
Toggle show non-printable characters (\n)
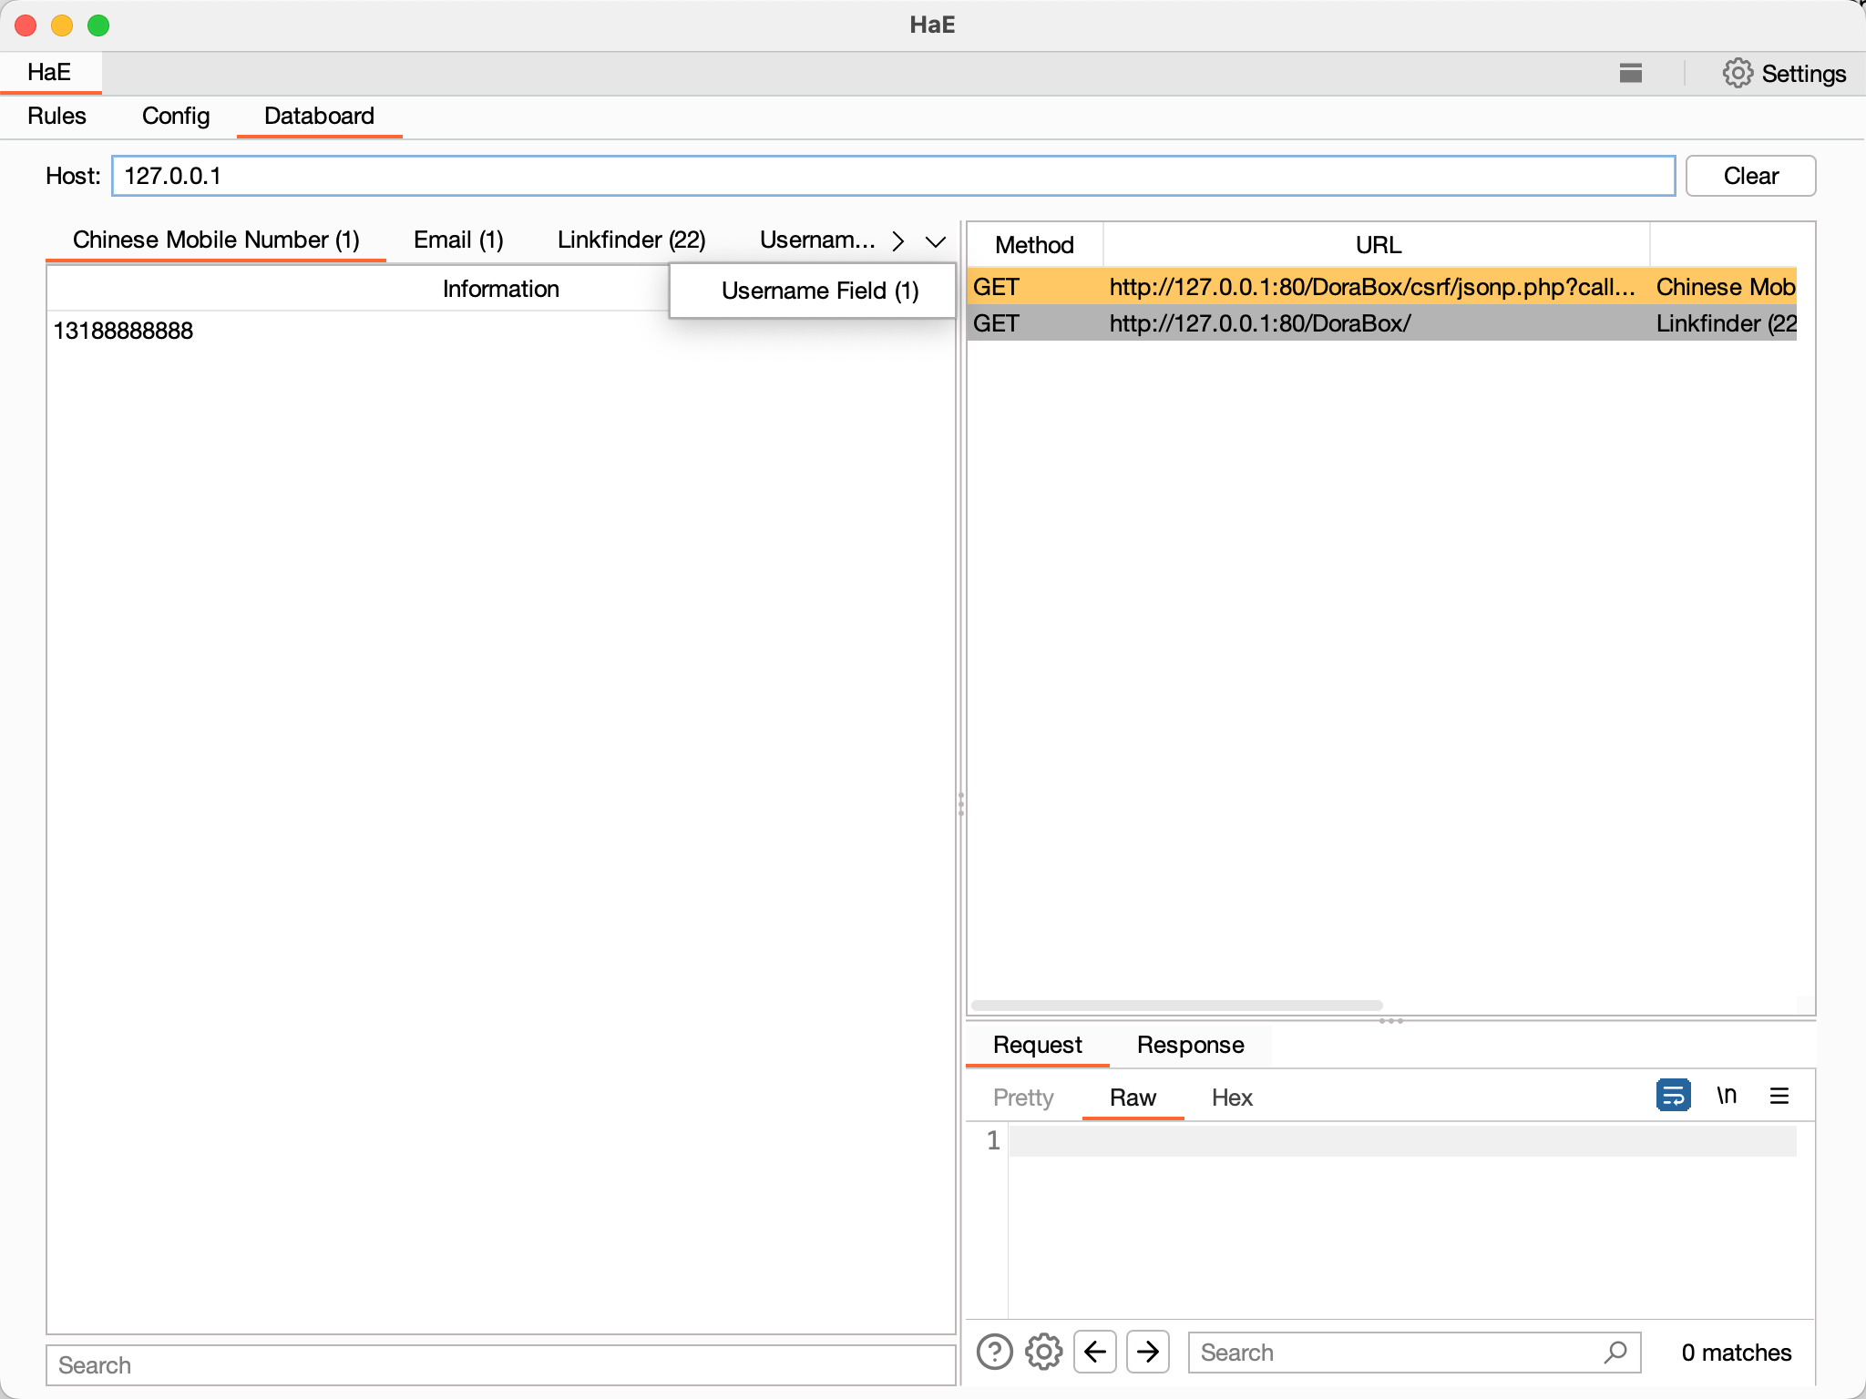pos(1727,1095)
